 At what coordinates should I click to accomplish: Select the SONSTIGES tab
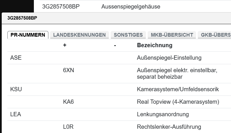coord(128,35)
